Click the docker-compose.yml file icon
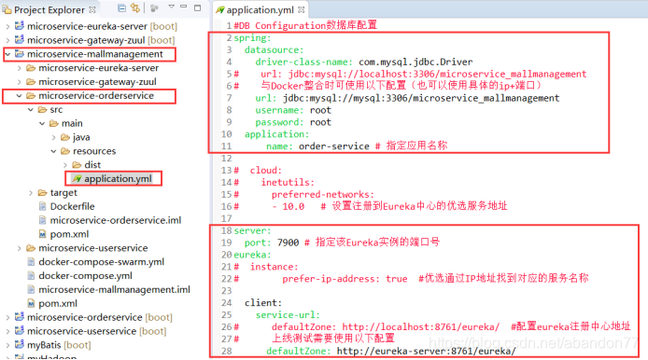 (x=31, y=276)
